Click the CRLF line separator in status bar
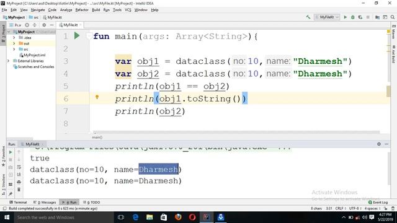 click(x=341, y=209)
